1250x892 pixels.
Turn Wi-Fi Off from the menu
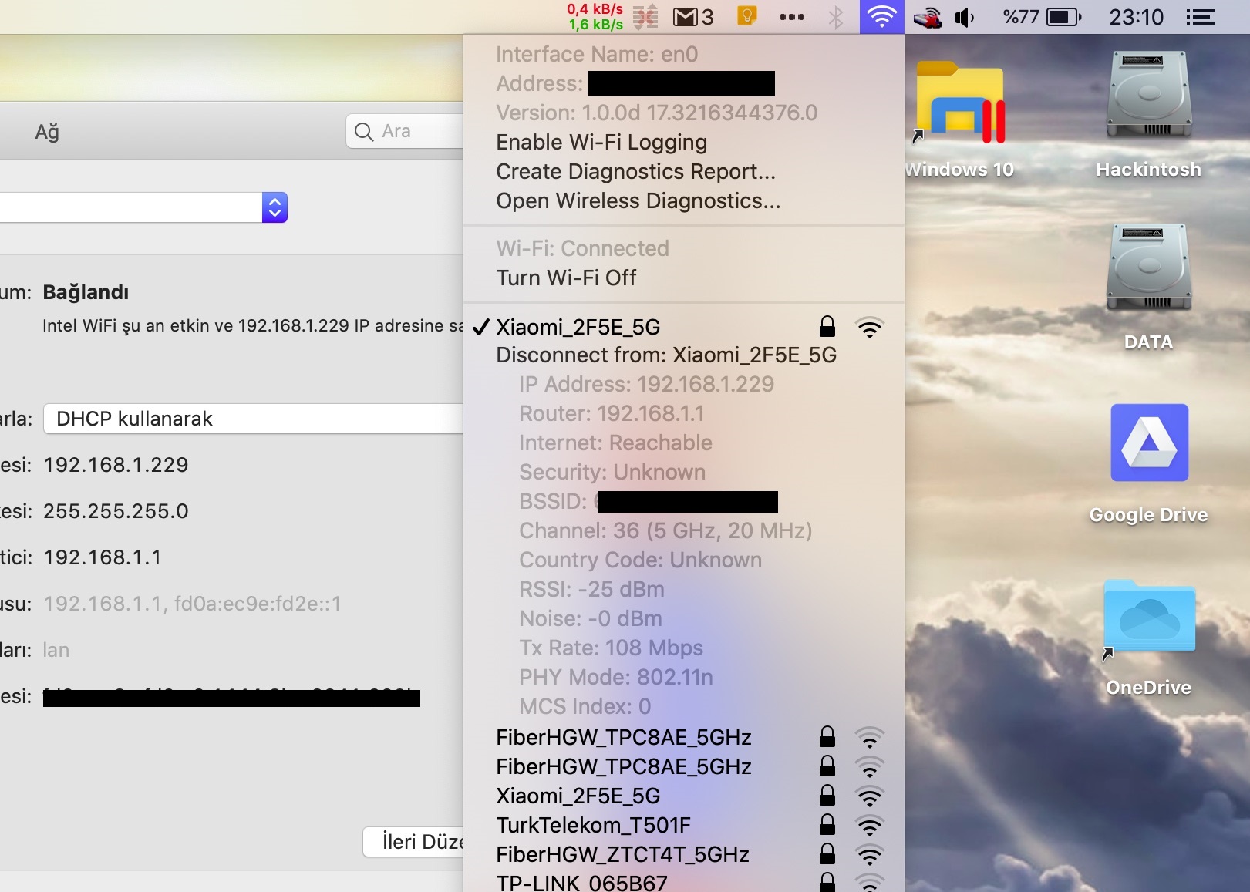tap(566, 278)
